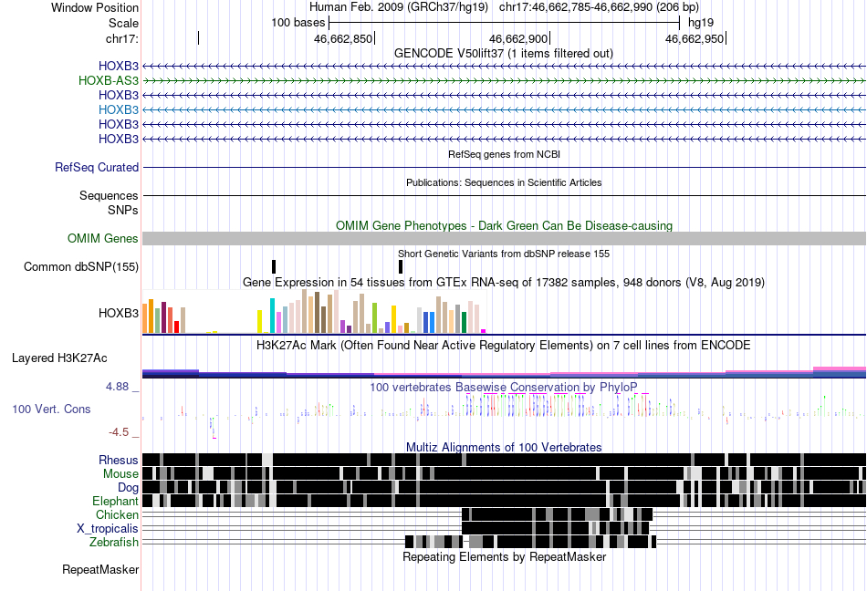Click the HOXB3 GTEx expression bar chart
This screenshot has height=591, width=867.
(x=314, y=313)
